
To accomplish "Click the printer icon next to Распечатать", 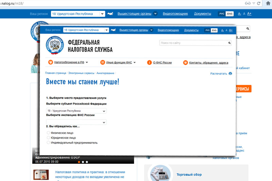I will pos(230,73).
